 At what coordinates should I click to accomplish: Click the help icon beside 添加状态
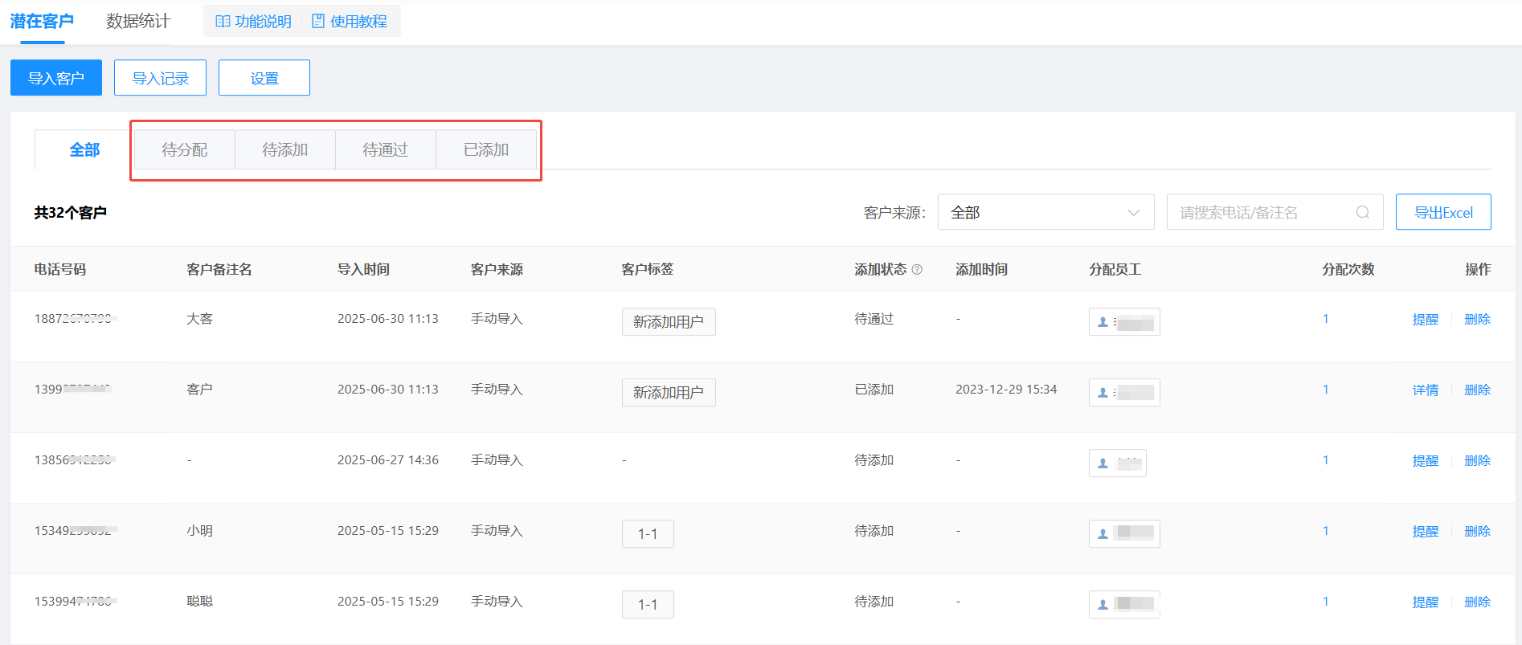(917, 270)
